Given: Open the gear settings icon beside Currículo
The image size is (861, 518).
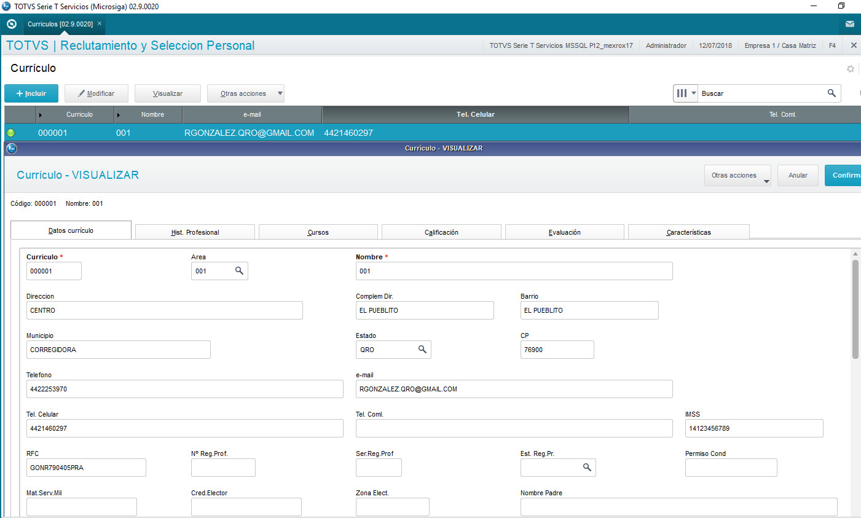Looking at the screenshot, I should click(x=851, y=69).
